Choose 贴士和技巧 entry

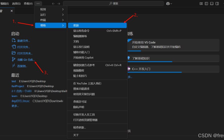[97, 76]
